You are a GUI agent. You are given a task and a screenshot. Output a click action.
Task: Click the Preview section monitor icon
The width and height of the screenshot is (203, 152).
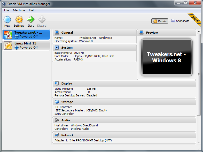click(141, 33)
